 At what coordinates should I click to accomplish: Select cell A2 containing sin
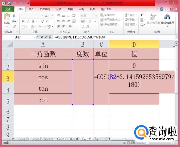point(43,65)
